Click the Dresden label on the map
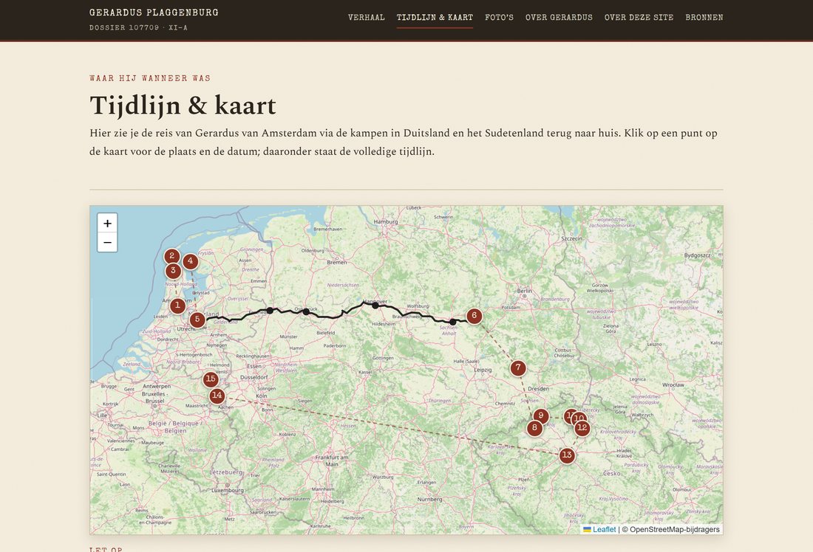The width and height of the screenshot is (813, 552). (538, 388)
